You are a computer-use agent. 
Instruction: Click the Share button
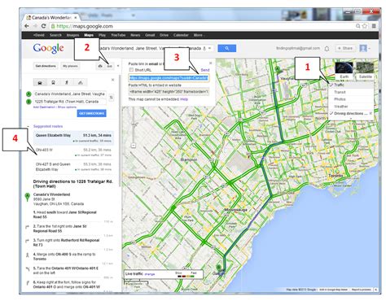click(345, 48)
